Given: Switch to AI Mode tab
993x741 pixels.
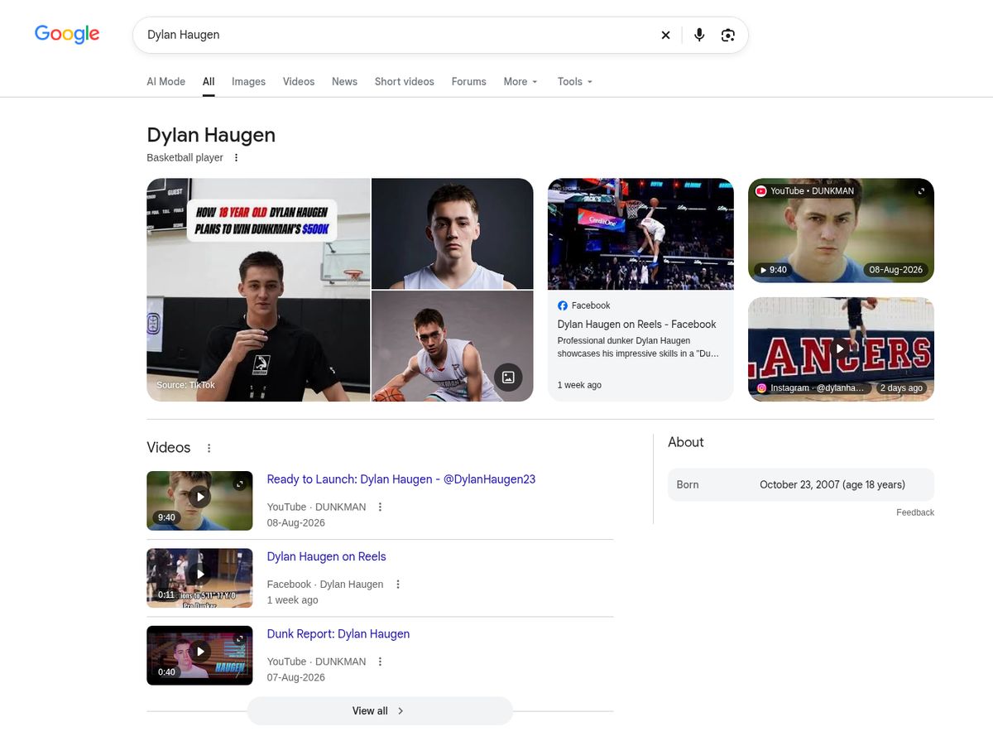Looking at the screenshot, I should coord(165,81).
